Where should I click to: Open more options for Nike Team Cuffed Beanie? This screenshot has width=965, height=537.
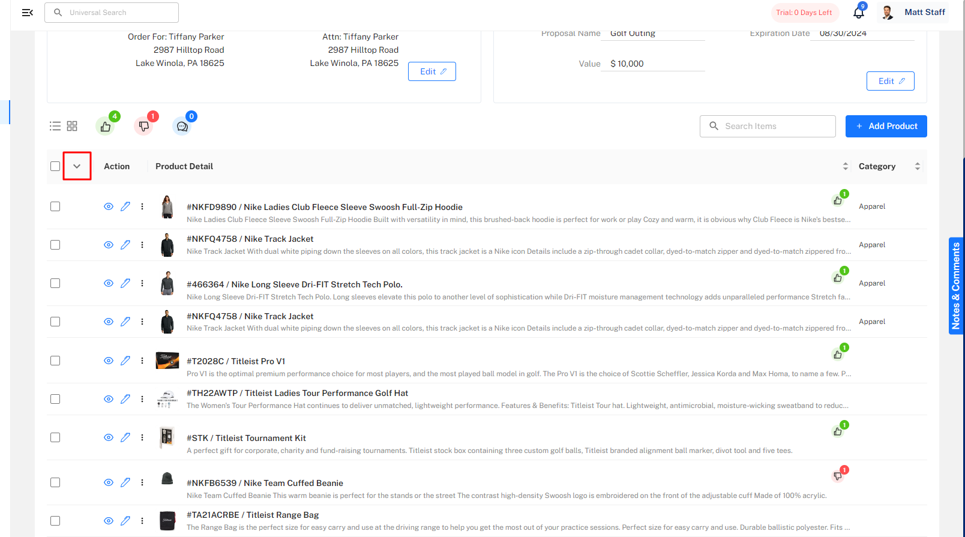[x=142, y=482]
